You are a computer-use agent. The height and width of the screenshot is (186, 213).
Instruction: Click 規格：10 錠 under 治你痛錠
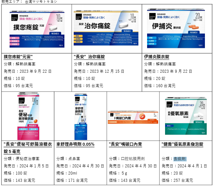pos(84,78)
